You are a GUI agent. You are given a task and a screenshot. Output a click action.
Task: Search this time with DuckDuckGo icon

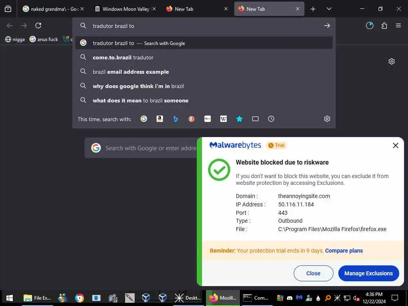click(192, 119)
